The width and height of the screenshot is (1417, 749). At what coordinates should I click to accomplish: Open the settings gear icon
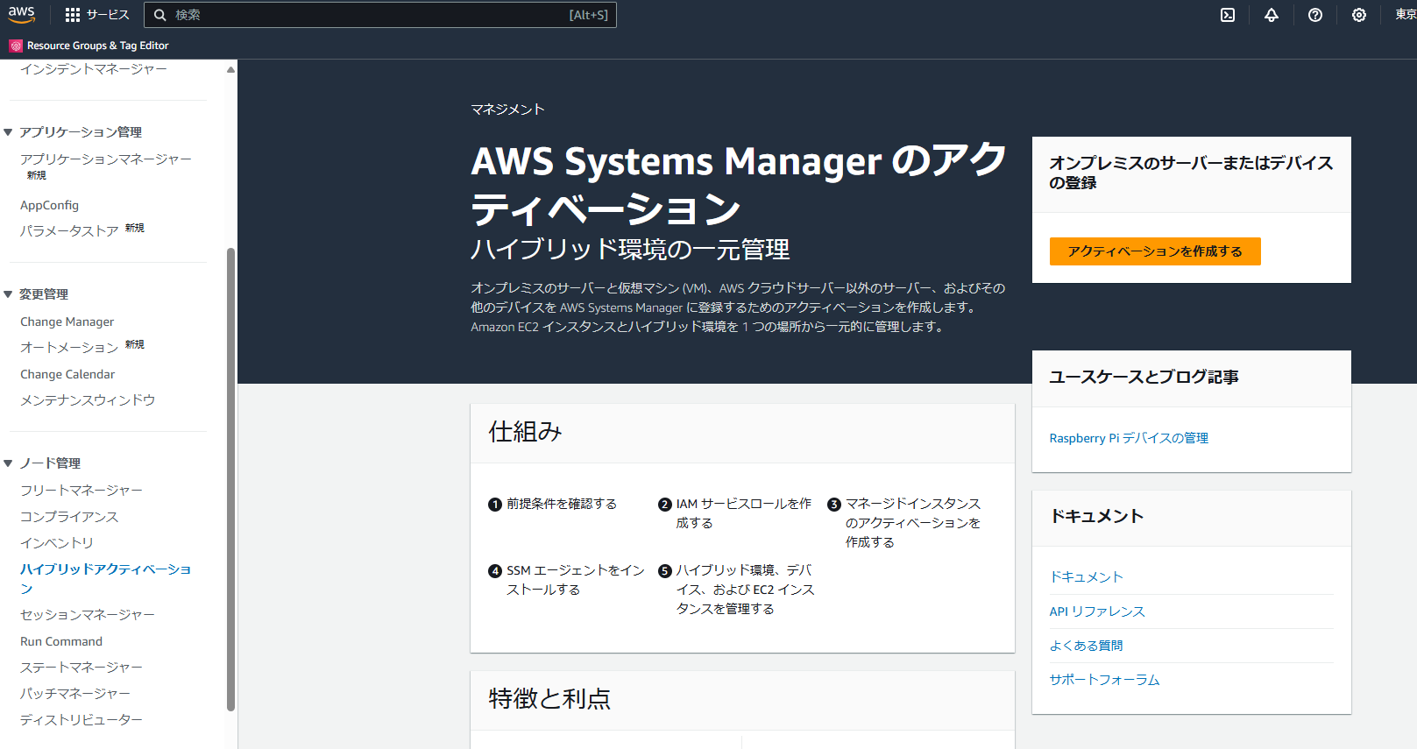pos(1359,15)
